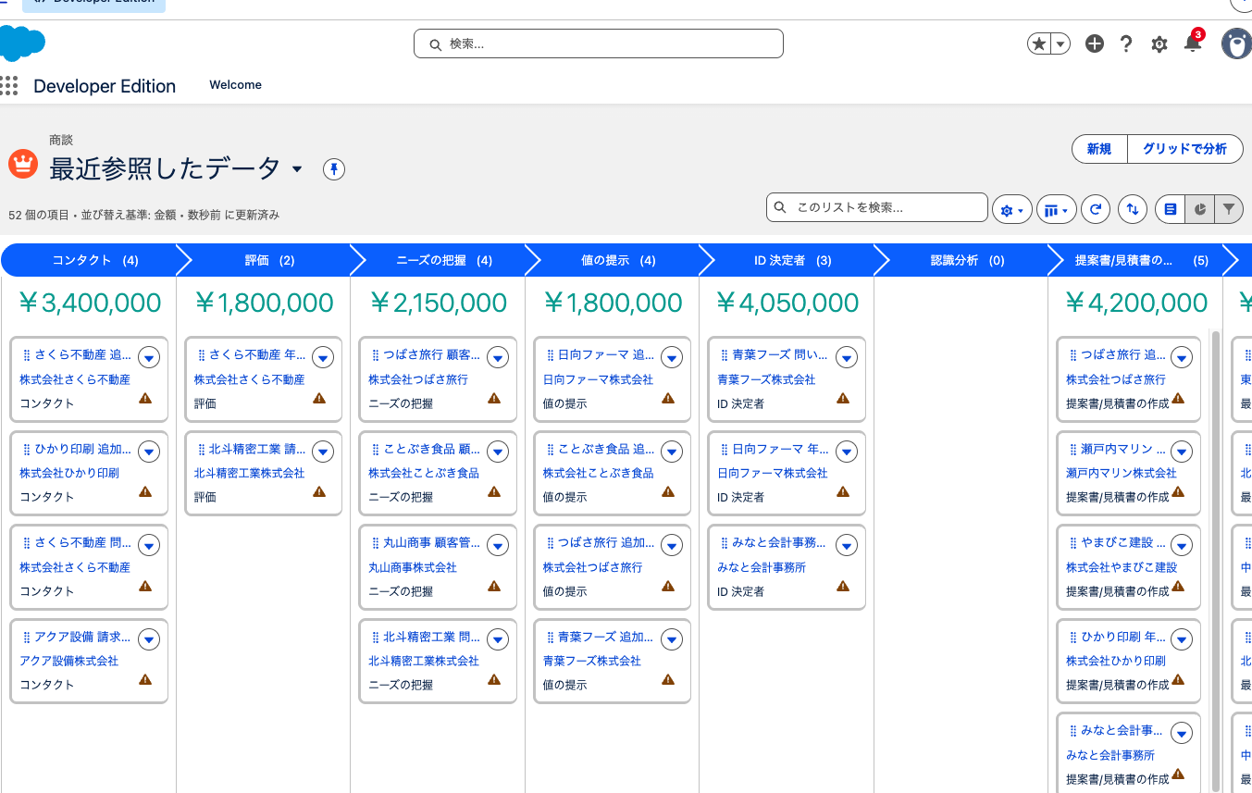Click warning icon on 日向ファーマ 追 card
The image size is (1252, 793).
coord(668,399)
